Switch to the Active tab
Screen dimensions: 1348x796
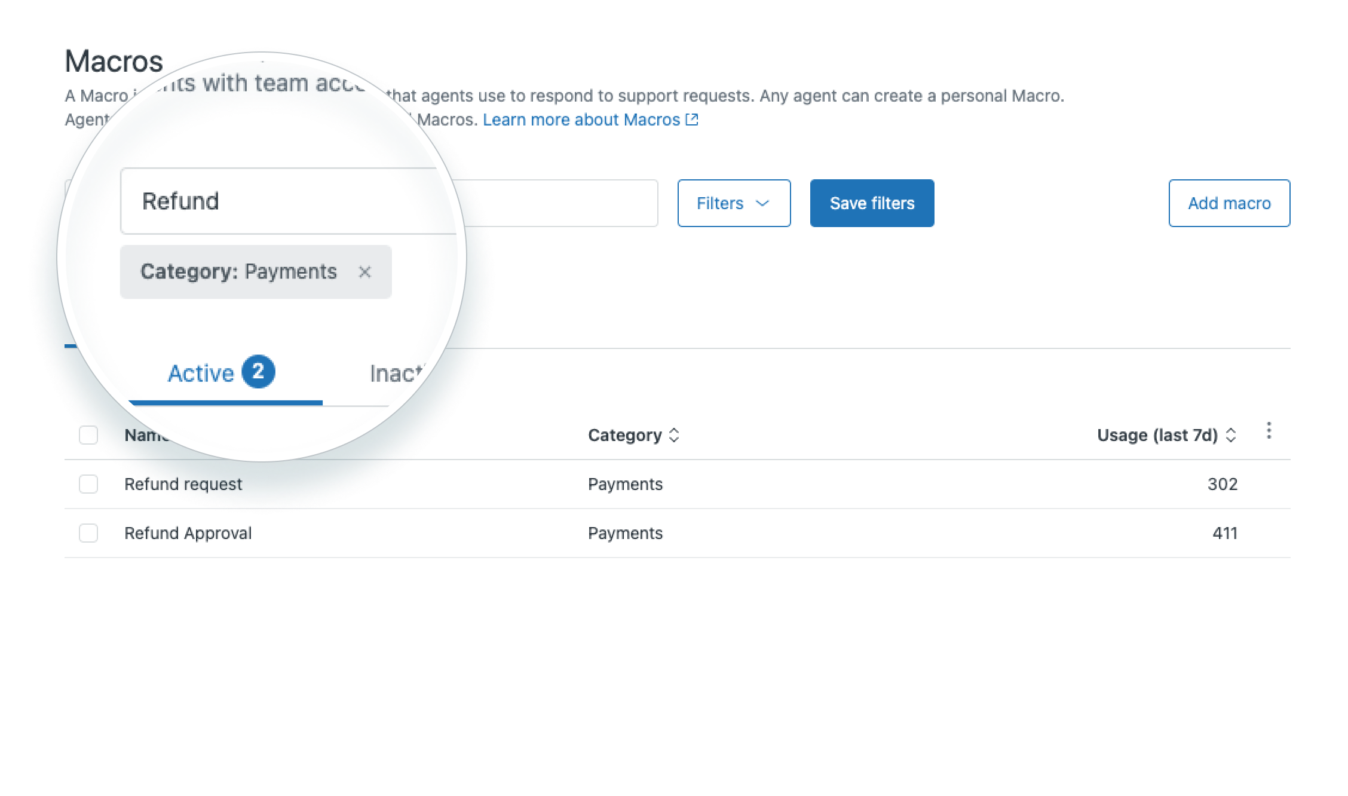pos(201,373)
